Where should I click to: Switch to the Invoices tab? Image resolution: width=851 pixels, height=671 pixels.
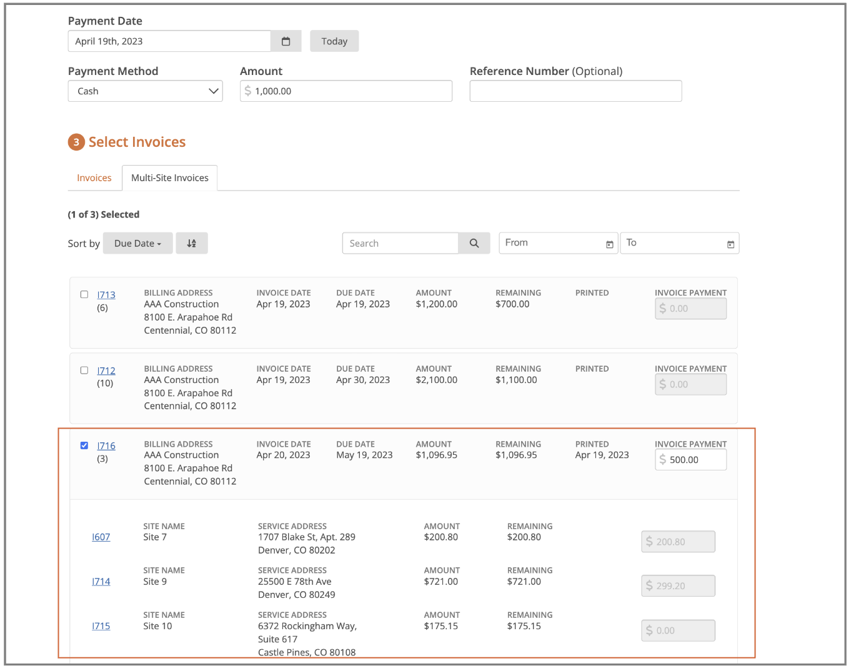94,178
